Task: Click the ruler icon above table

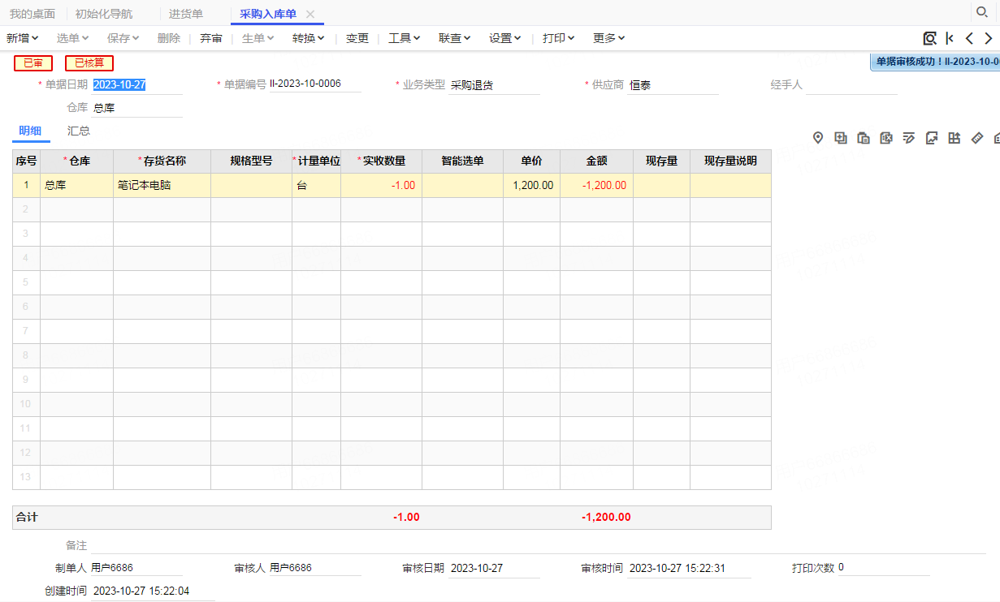Action: [x=977, y=138]
